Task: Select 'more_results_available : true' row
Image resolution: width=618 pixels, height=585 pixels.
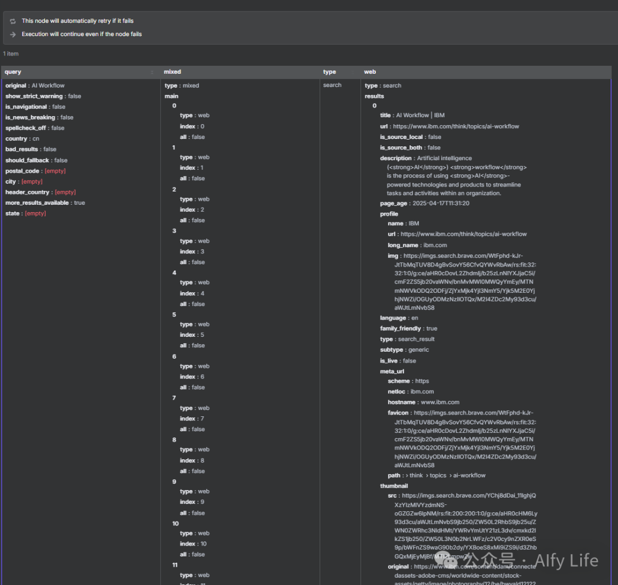Action: click(45, 203)
